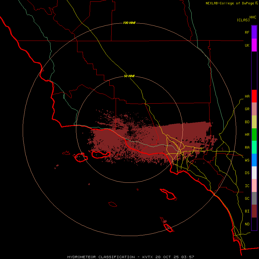Click the RF purple legend color swatch
Image resolution: width=259 pixels, height=259 pixels.
pos(254,32)
